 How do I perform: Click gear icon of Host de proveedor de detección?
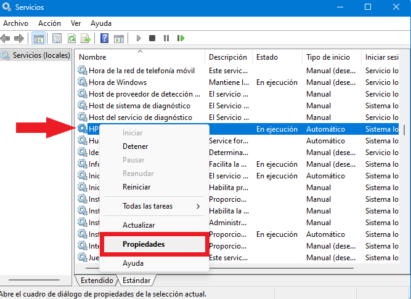(83, 94)
